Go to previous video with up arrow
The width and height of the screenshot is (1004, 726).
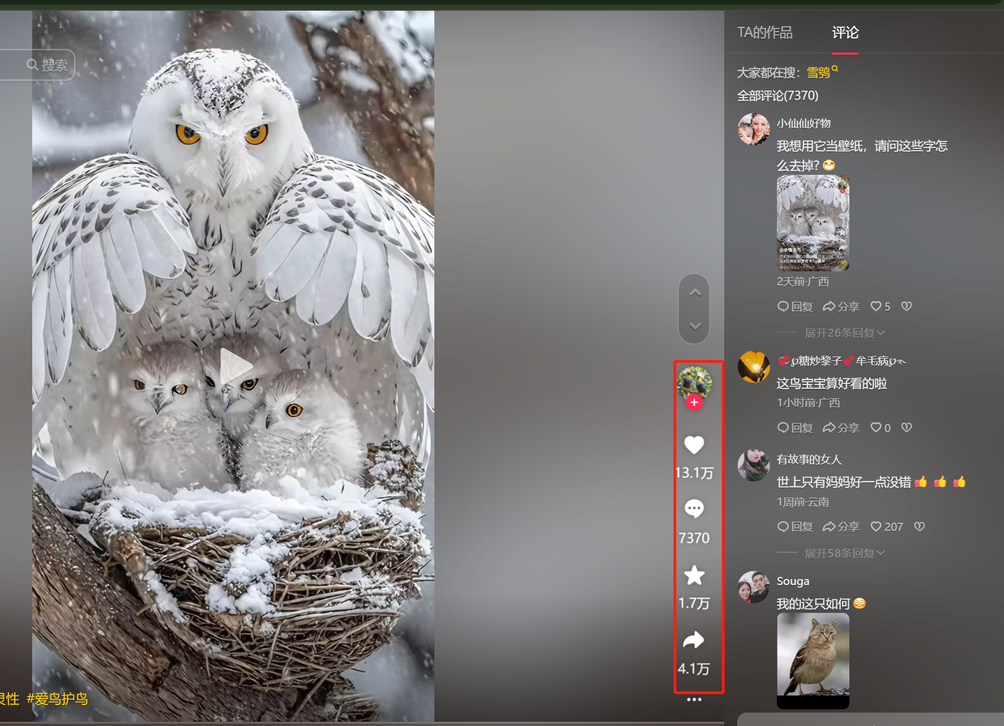click(x=695, y=293)
